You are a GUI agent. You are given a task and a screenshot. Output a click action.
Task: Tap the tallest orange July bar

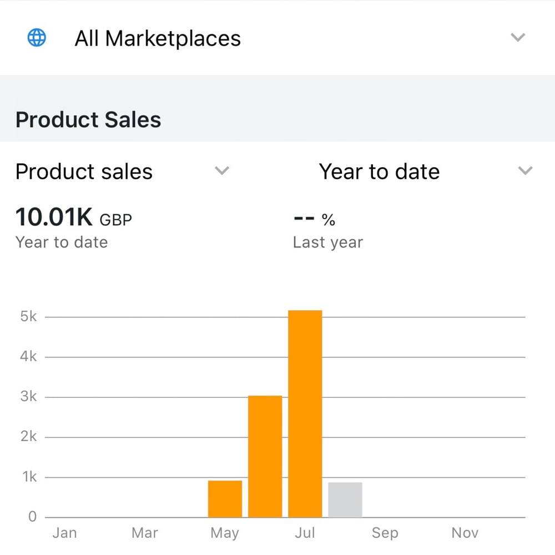tap(305, 414)
